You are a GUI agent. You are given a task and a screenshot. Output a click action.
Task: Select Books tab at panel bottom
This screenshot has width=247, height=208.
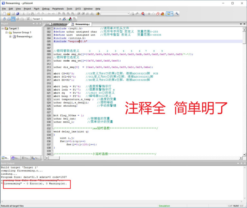coord(15,158)
